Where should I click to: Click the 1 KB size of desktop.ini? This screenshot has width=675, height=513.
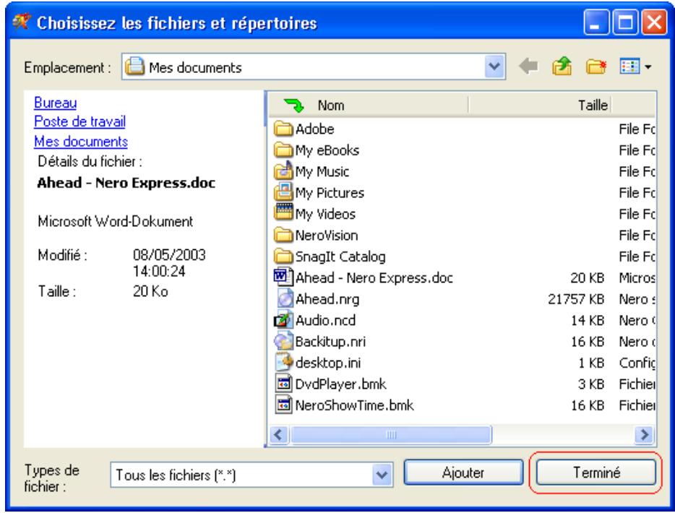point(591,363)
